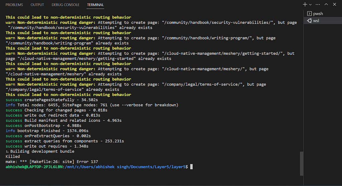Click the 'write out requires - 1.348s' line
This screenshot has width=342, height=186.
47,146
